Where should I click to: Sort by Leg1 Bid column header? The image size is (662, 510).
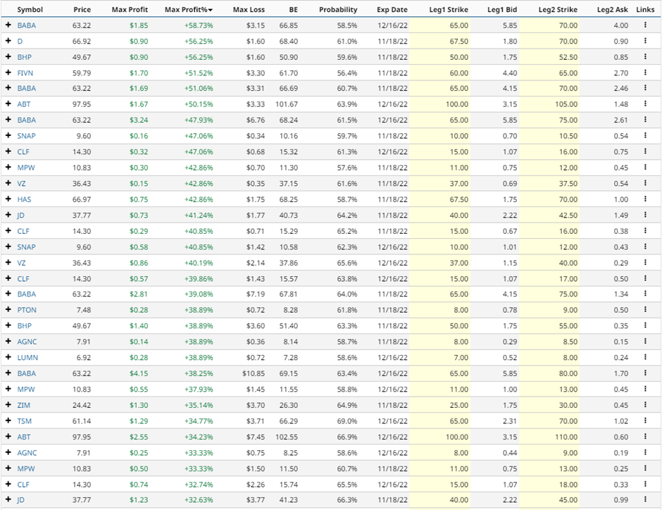[x=502, y=9]
